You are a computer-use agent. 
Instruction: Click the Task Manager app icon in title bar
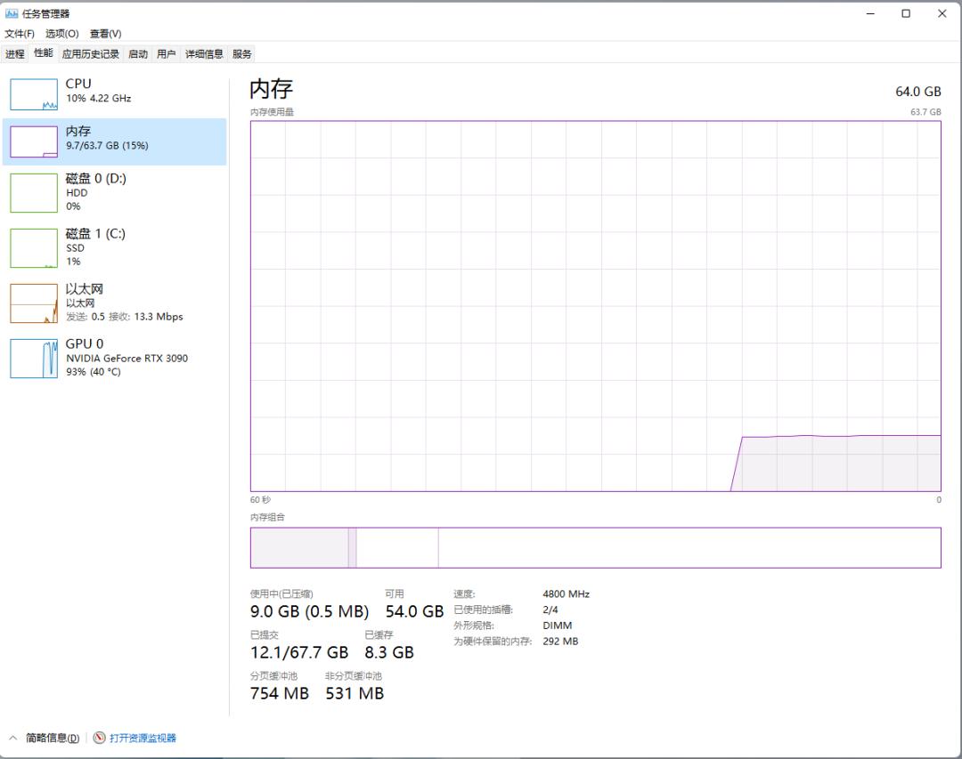pyautogui.click(x=12, y=13)
